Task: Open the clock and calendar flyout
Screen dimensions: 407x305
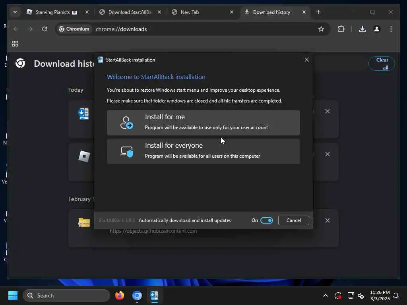Action: click(380, 295)
